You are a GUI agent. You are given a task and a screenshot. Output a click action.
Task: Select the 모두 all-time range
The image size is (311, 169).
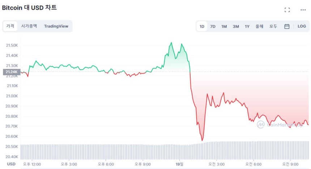click(273, 26)
